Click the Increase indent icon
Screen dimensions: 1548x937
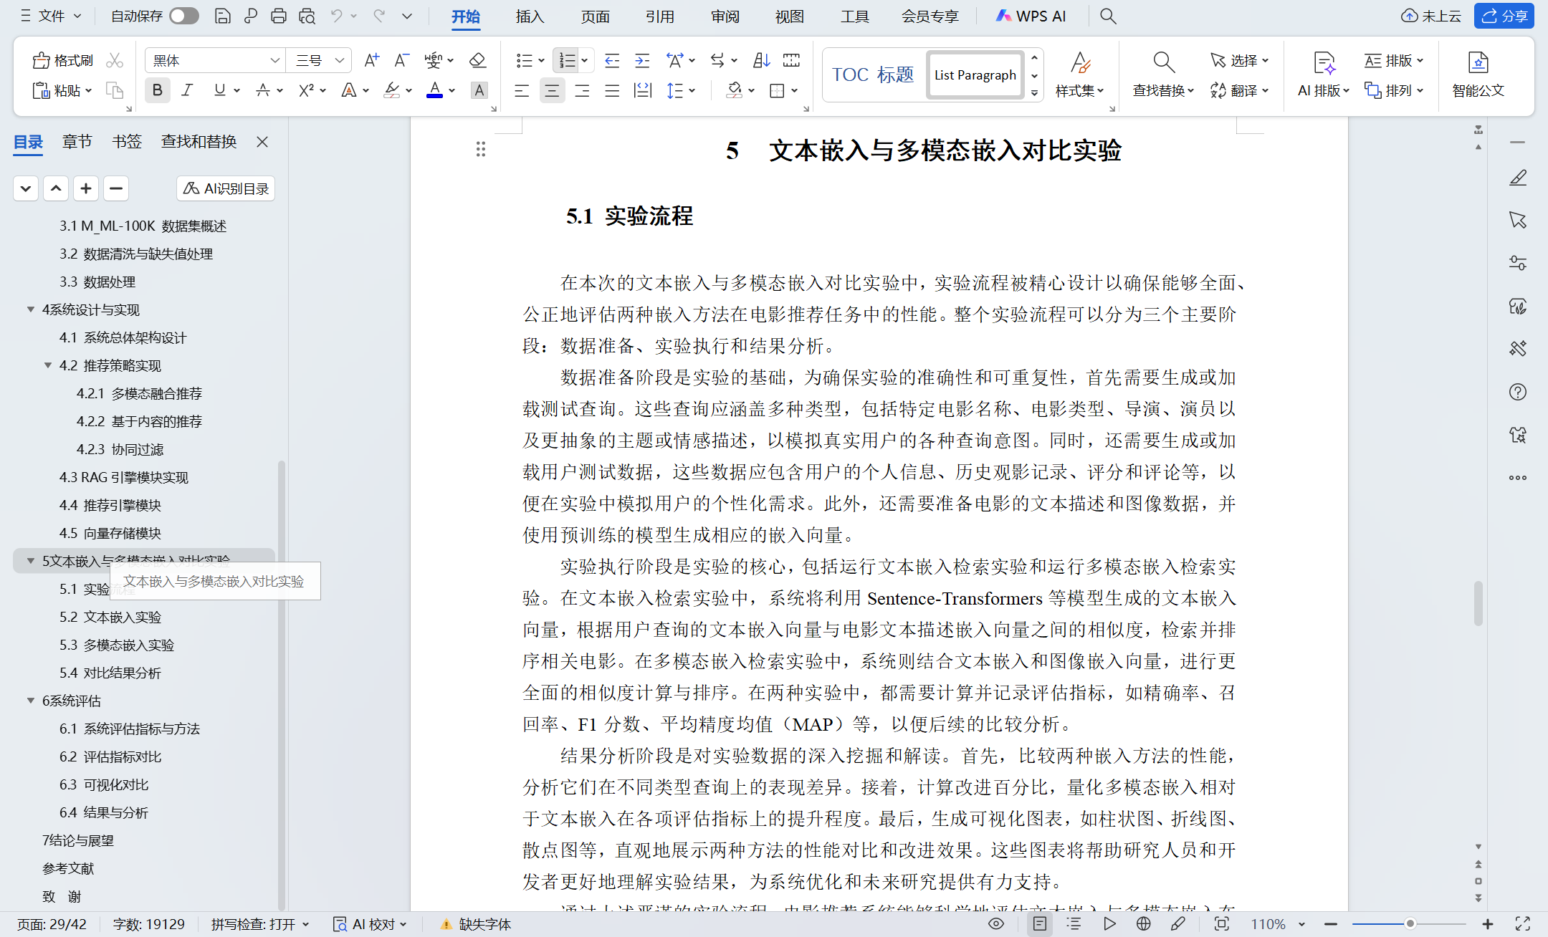[642, 60]
